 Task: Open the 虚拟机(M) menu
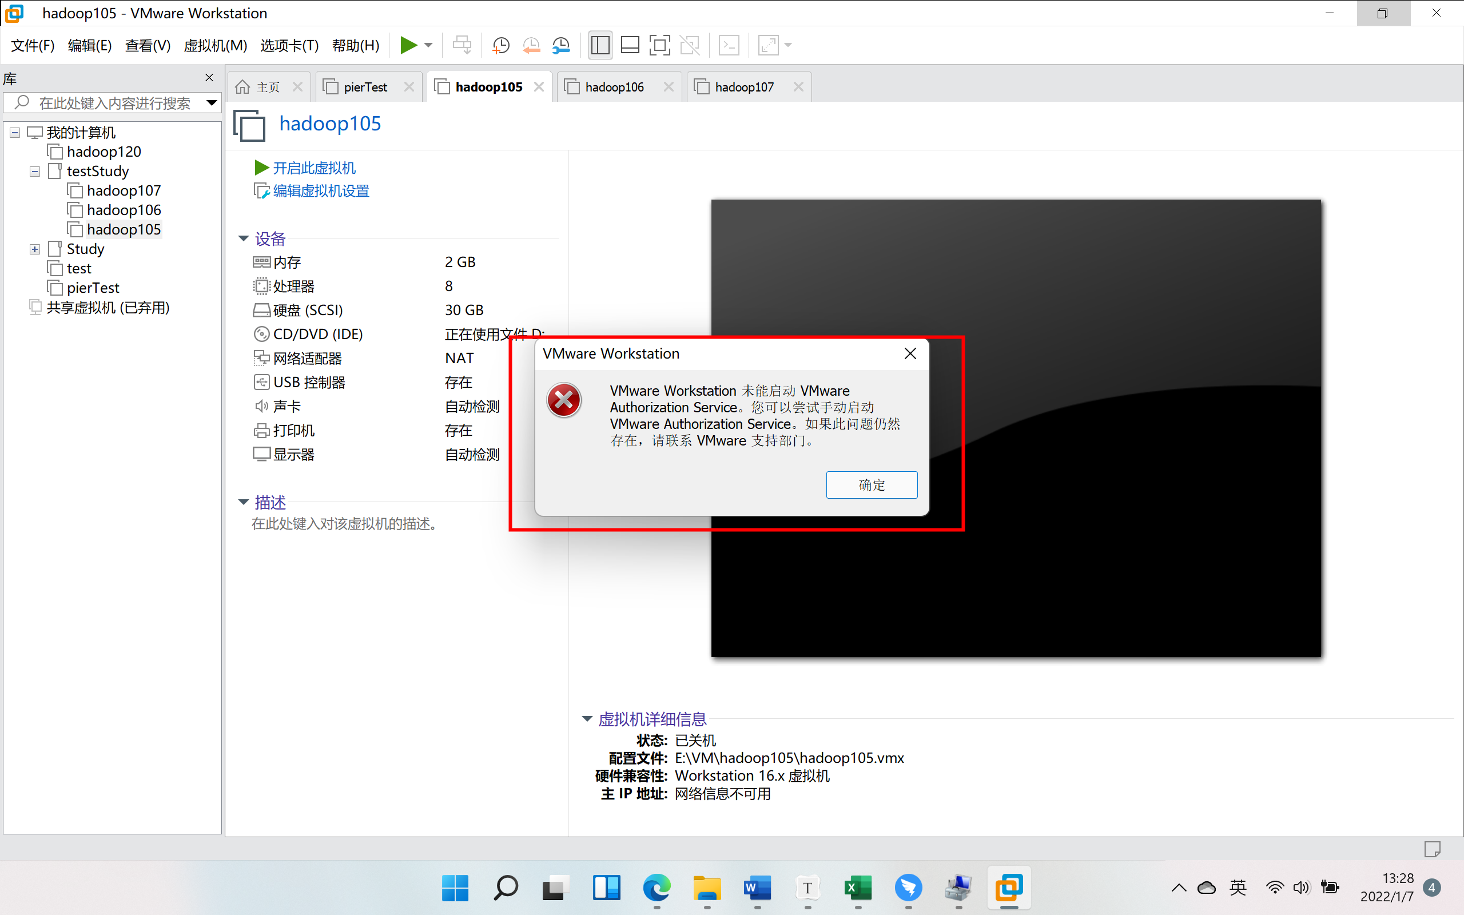tap(216, 45)
